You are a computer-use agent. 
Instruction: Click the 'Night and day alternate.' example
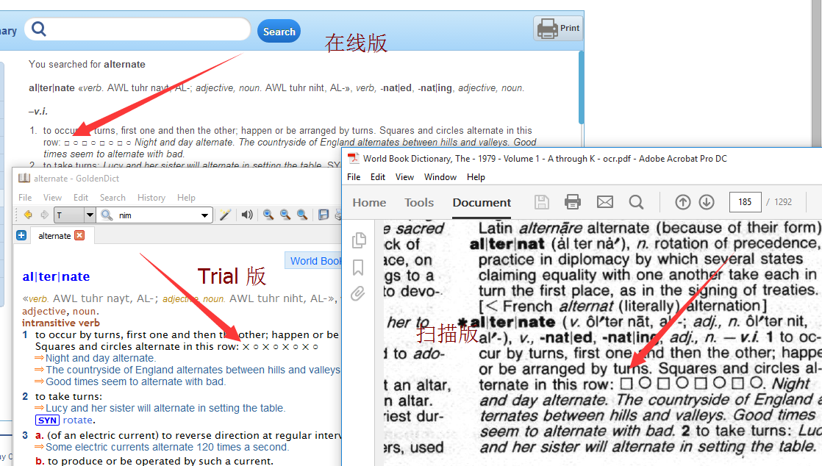pyautogui.click(x=100, y=359)
